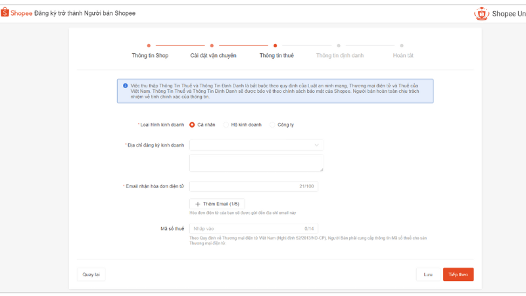Click the Tiếp theo button
Screen dimensions: 526x296
458,274
